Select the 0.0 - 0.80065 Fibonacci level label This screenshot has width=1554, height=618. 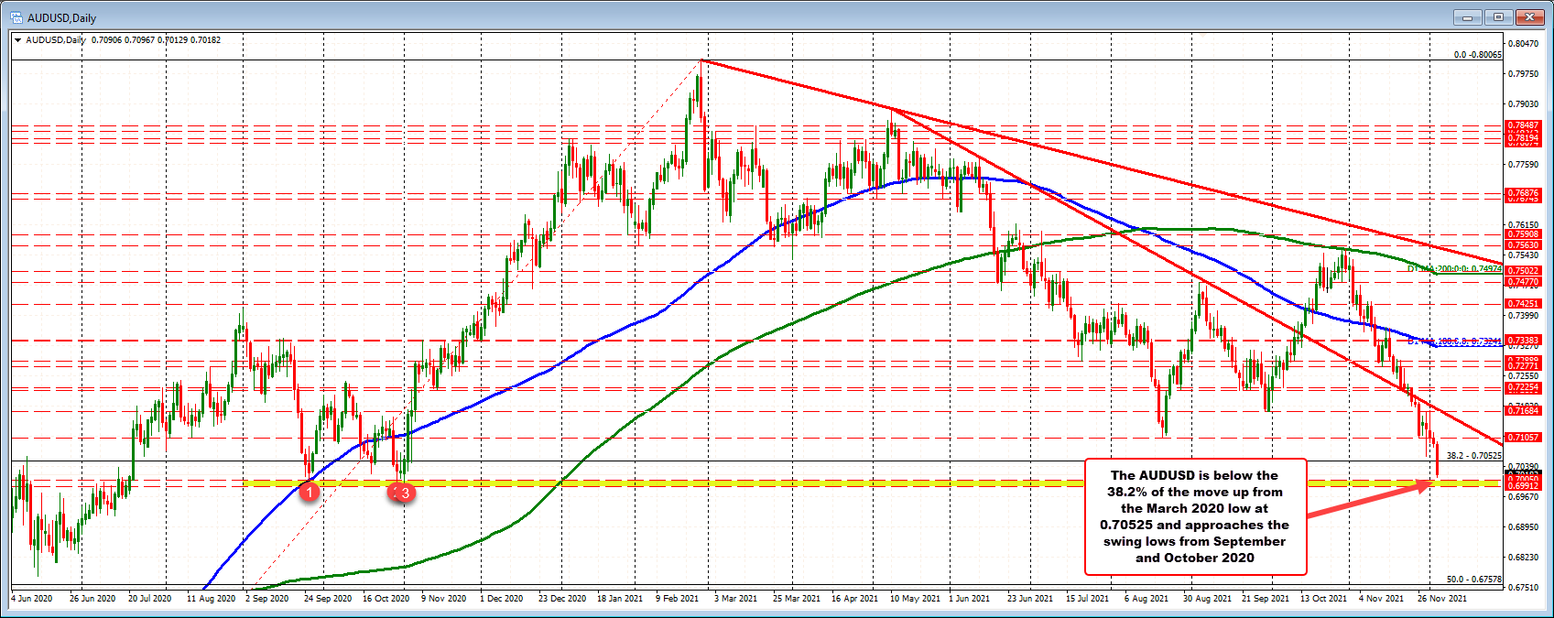(1477, 55)
